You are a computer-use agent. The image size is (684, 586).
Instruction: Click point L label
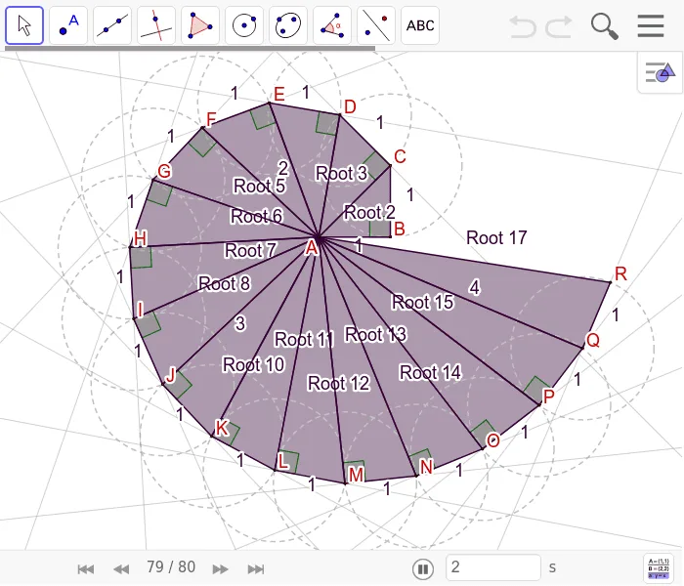(x=282, y=462)
